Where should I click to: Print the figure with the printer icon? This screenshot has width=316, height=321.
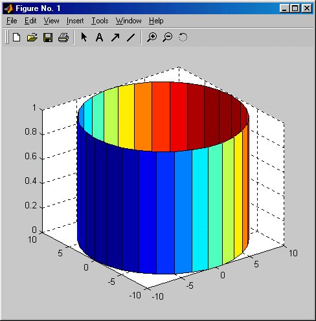click(x=63, y=38)
